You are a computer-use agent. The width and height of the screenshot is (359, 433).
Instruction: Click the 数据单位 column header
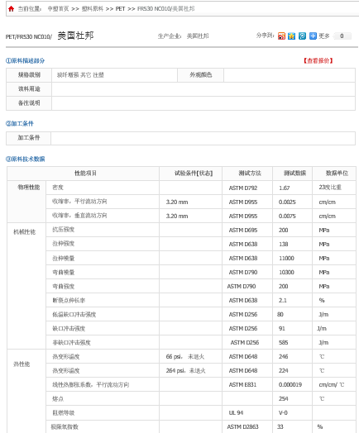point(334,174)
